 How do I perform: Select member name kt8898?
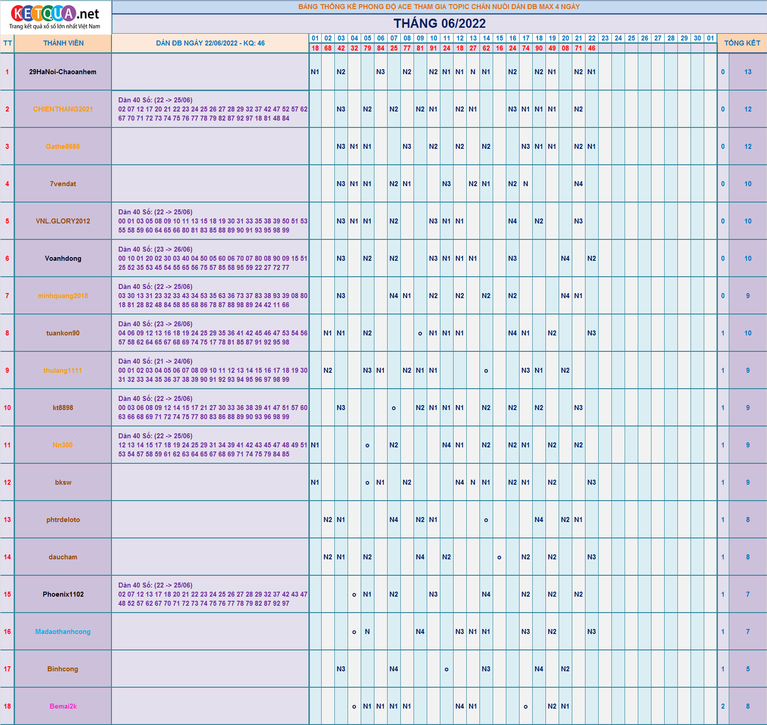coord(63,408)
